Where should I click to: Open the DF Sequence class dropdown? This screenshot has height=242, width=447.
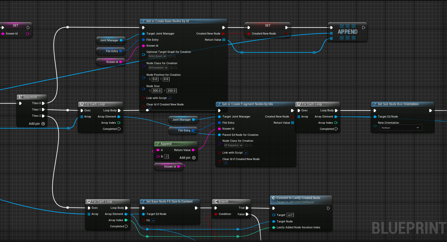(233, 145)
